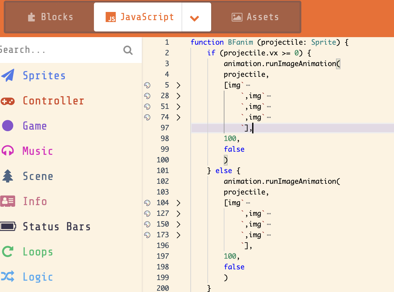Click the false keyword on line 198

click(x=234, y=267)
